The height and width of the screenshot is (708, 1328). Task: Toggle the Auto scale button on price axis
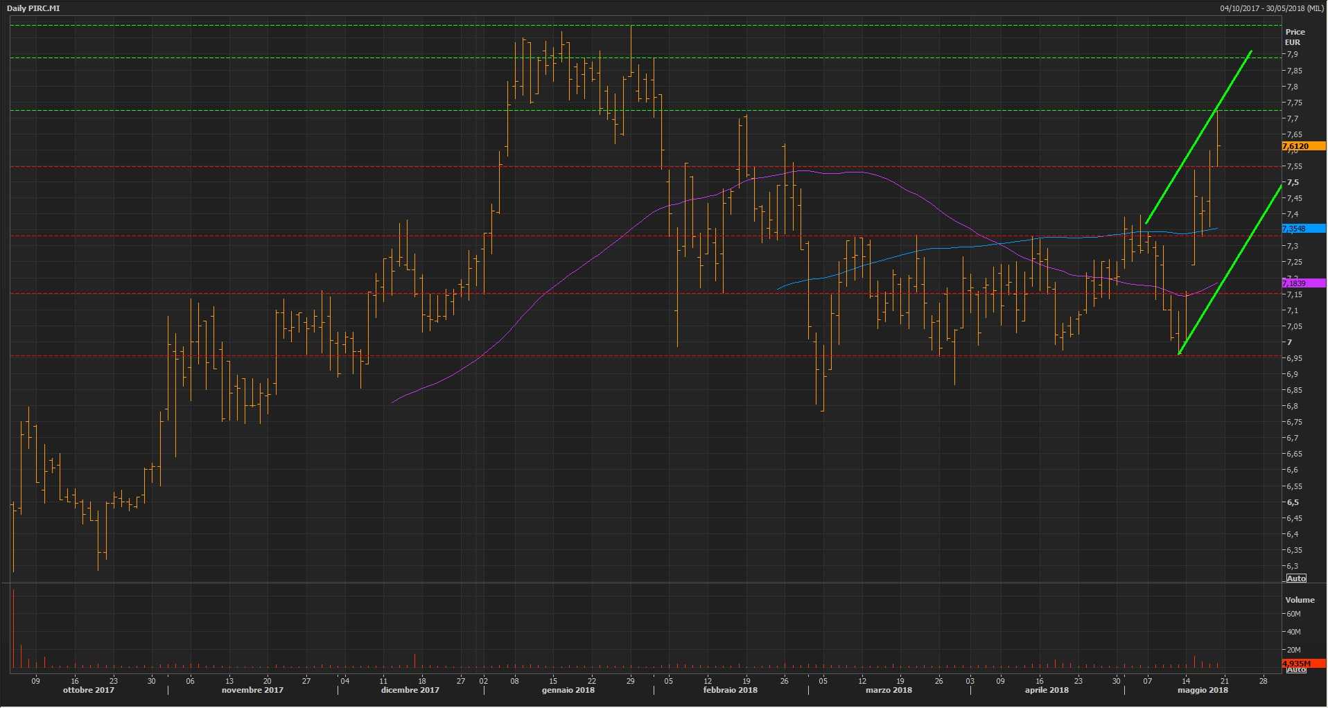coord(1296,578)
